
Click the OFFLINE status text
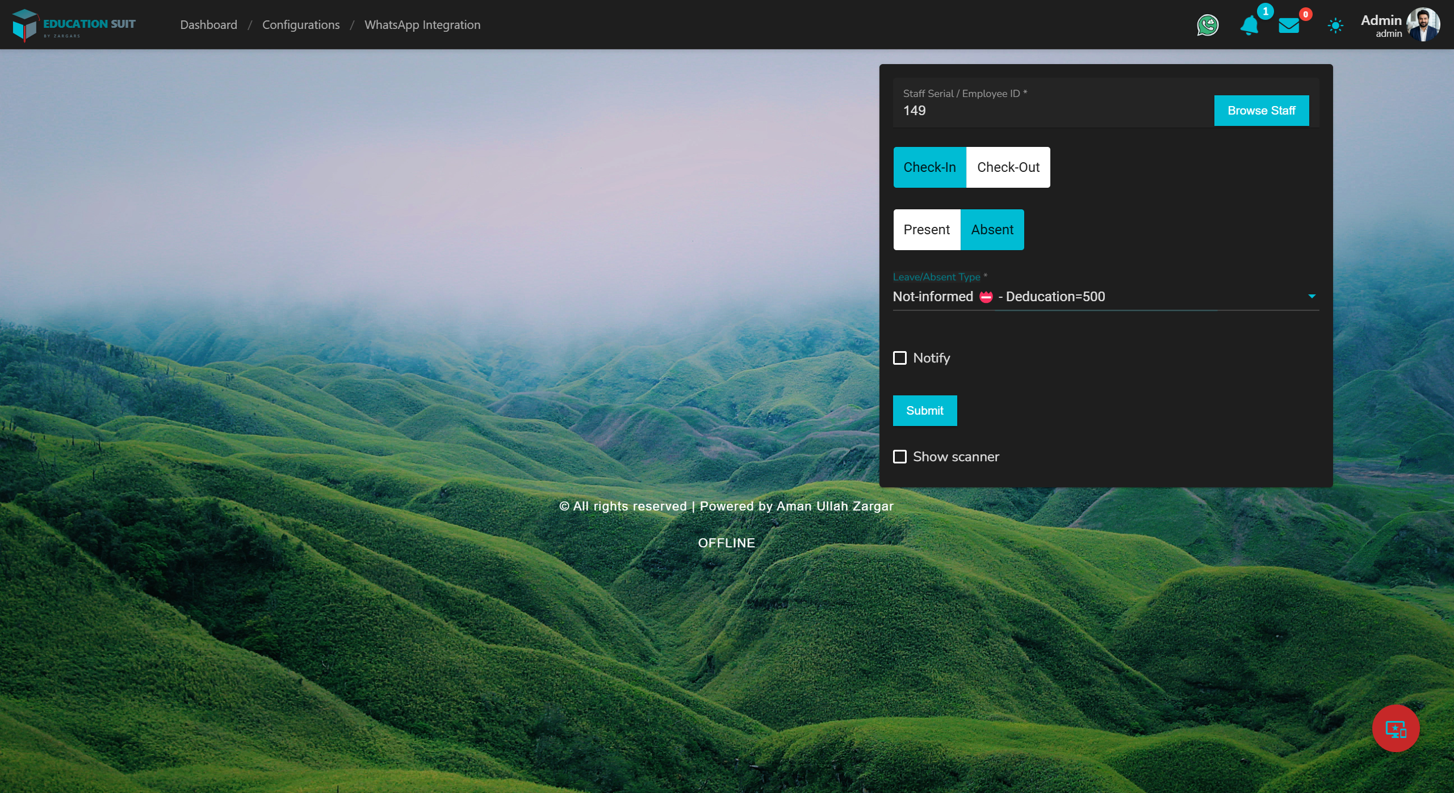point(726,543)
